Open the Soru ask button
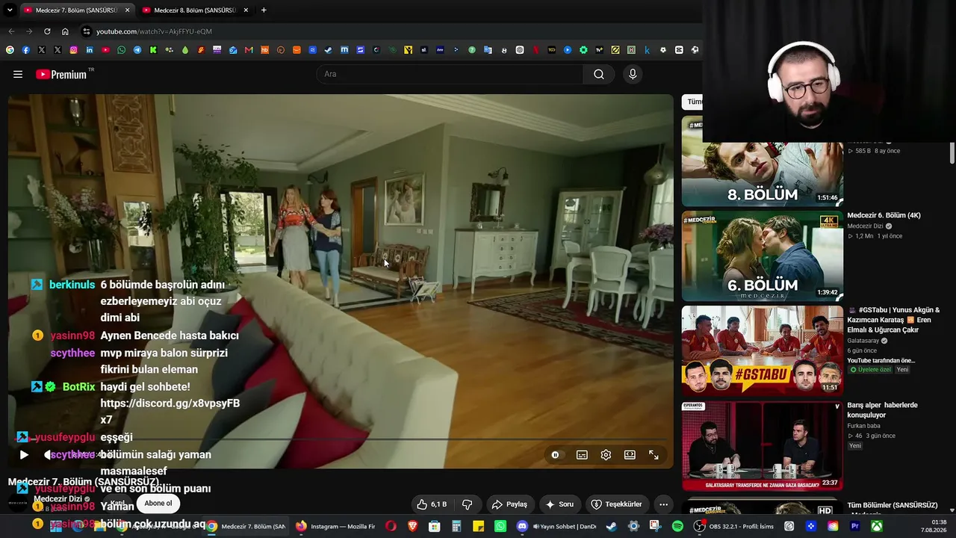 (x=559, y=504)
